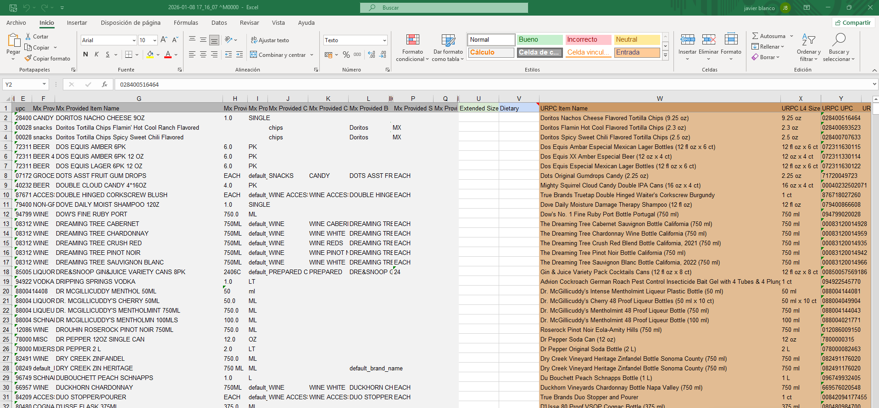This screenshot has width=879, height=408.
Task: Click the font color A swatch
Action: (168, 55)
